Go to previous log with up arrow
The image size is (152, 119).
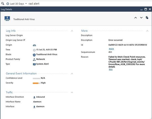[x=135, y=18]
